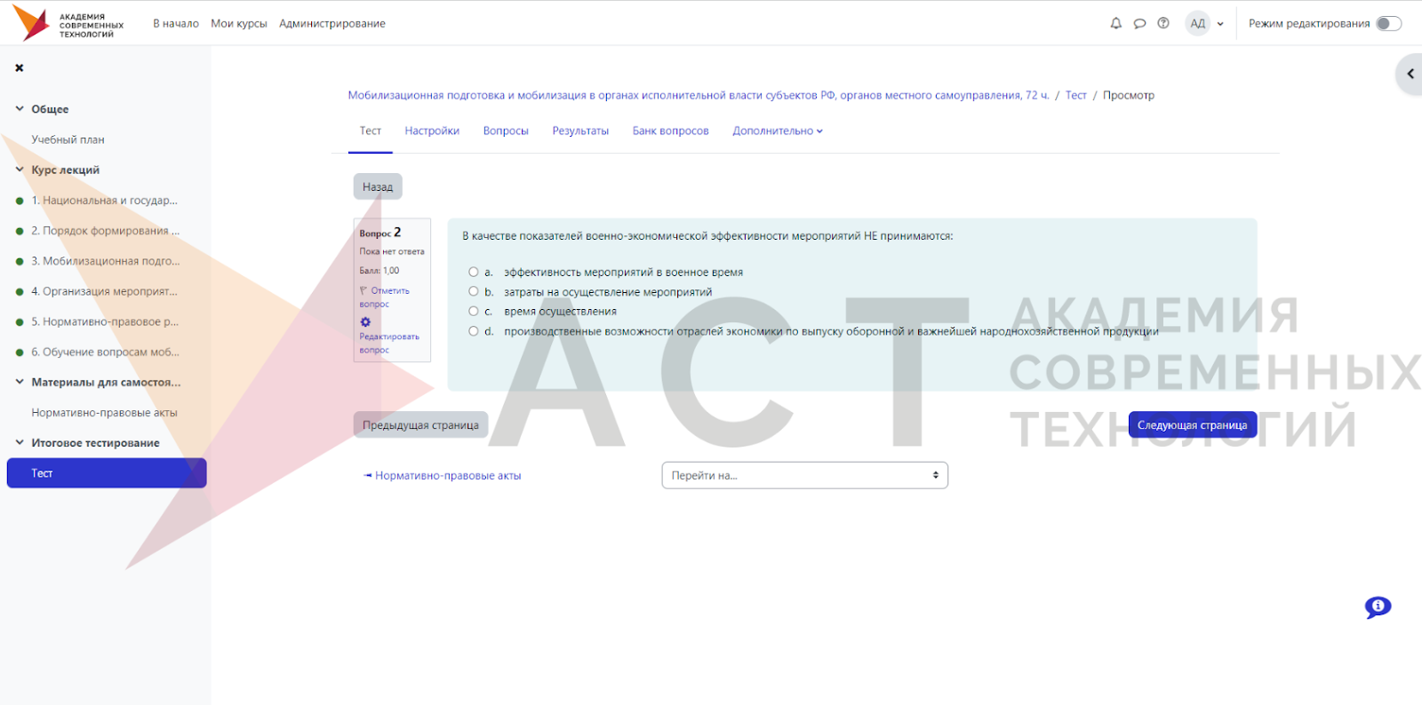Open the help question mark icon
The image size is (1422, 705).
click(x=1163, y=23)
